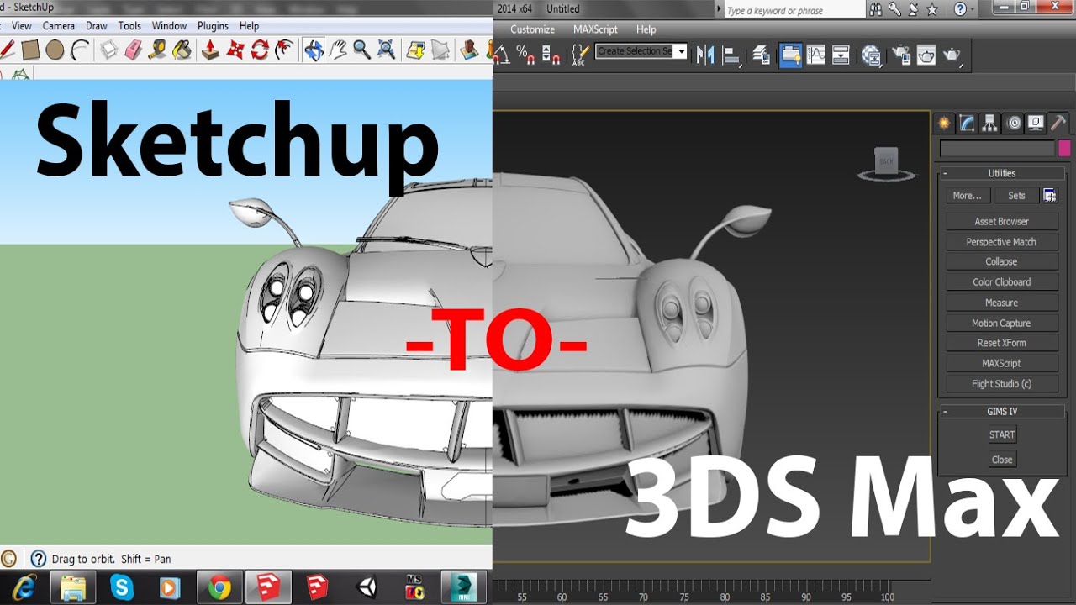
Task: Select the Tape Measure tool in SketchUp
Action: pyautogui.click(x=158, y=50)
